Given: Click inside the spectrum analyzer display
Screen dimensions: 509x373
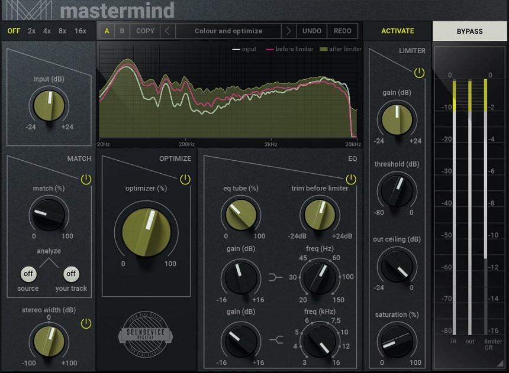Looking at the screenshot, I should [230, 95].
